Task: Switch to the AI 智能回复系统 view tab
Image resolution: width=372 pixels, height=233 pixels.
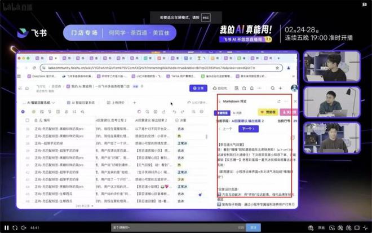Action: coord(81,103)
